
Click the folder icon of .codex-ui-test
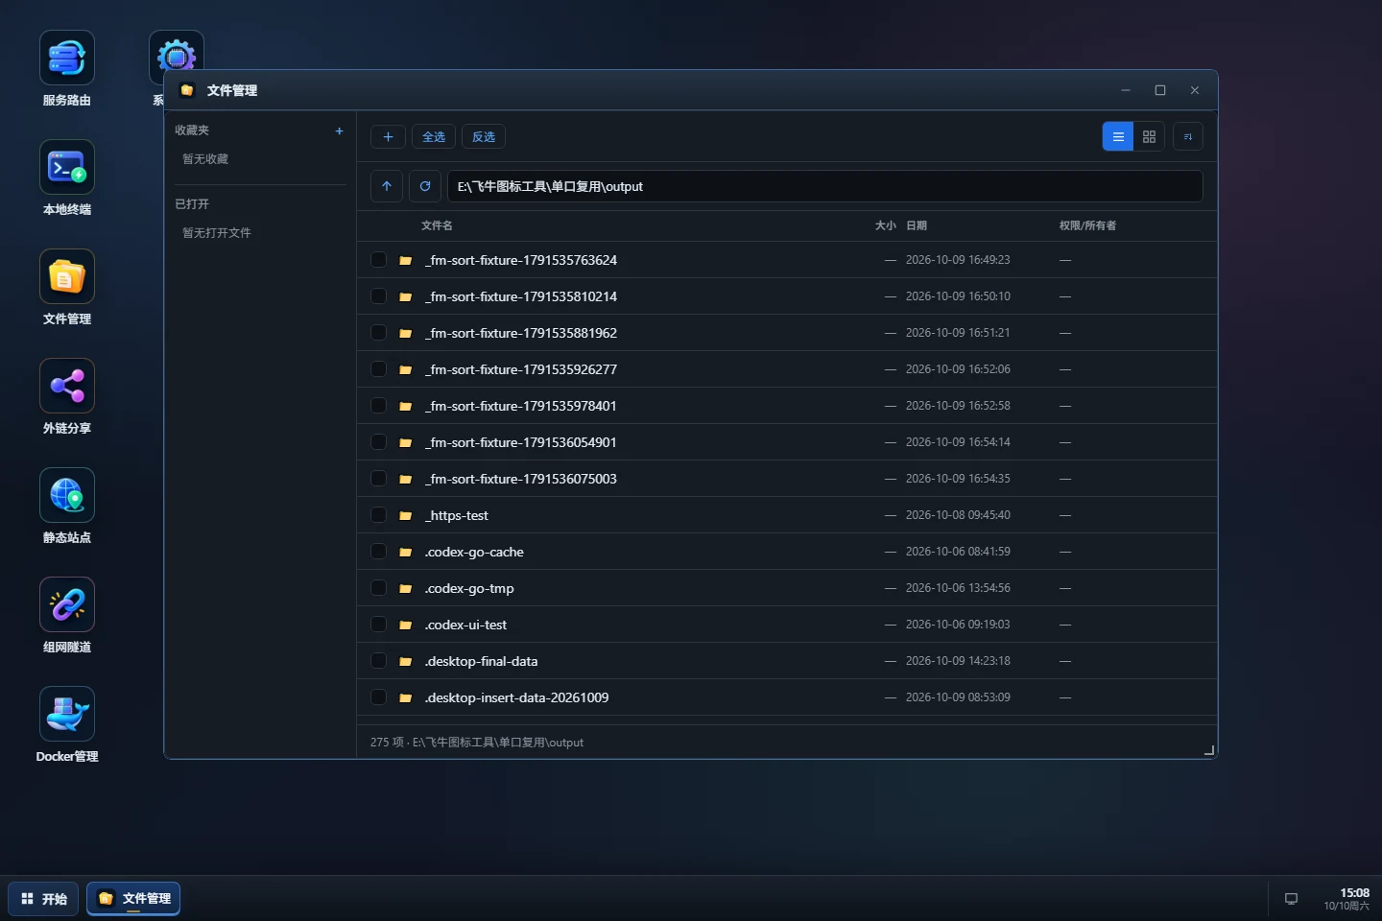point(406,625)
